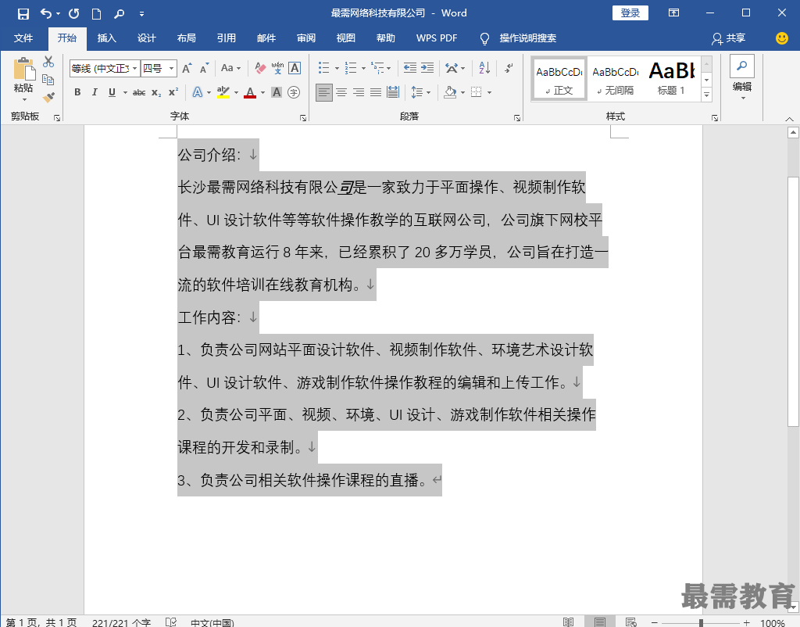This screenshot has width=800, height=627.
Task: Open the 文件 File menu
Action: pyautogui.click(x=23, y=38)
